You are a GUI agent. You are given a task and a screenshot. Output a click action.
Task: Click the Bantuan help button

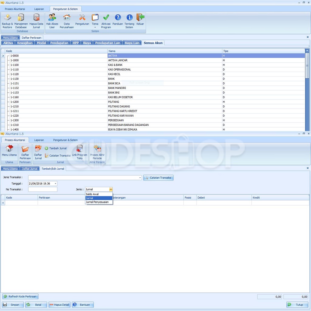(x=83, y=305)
